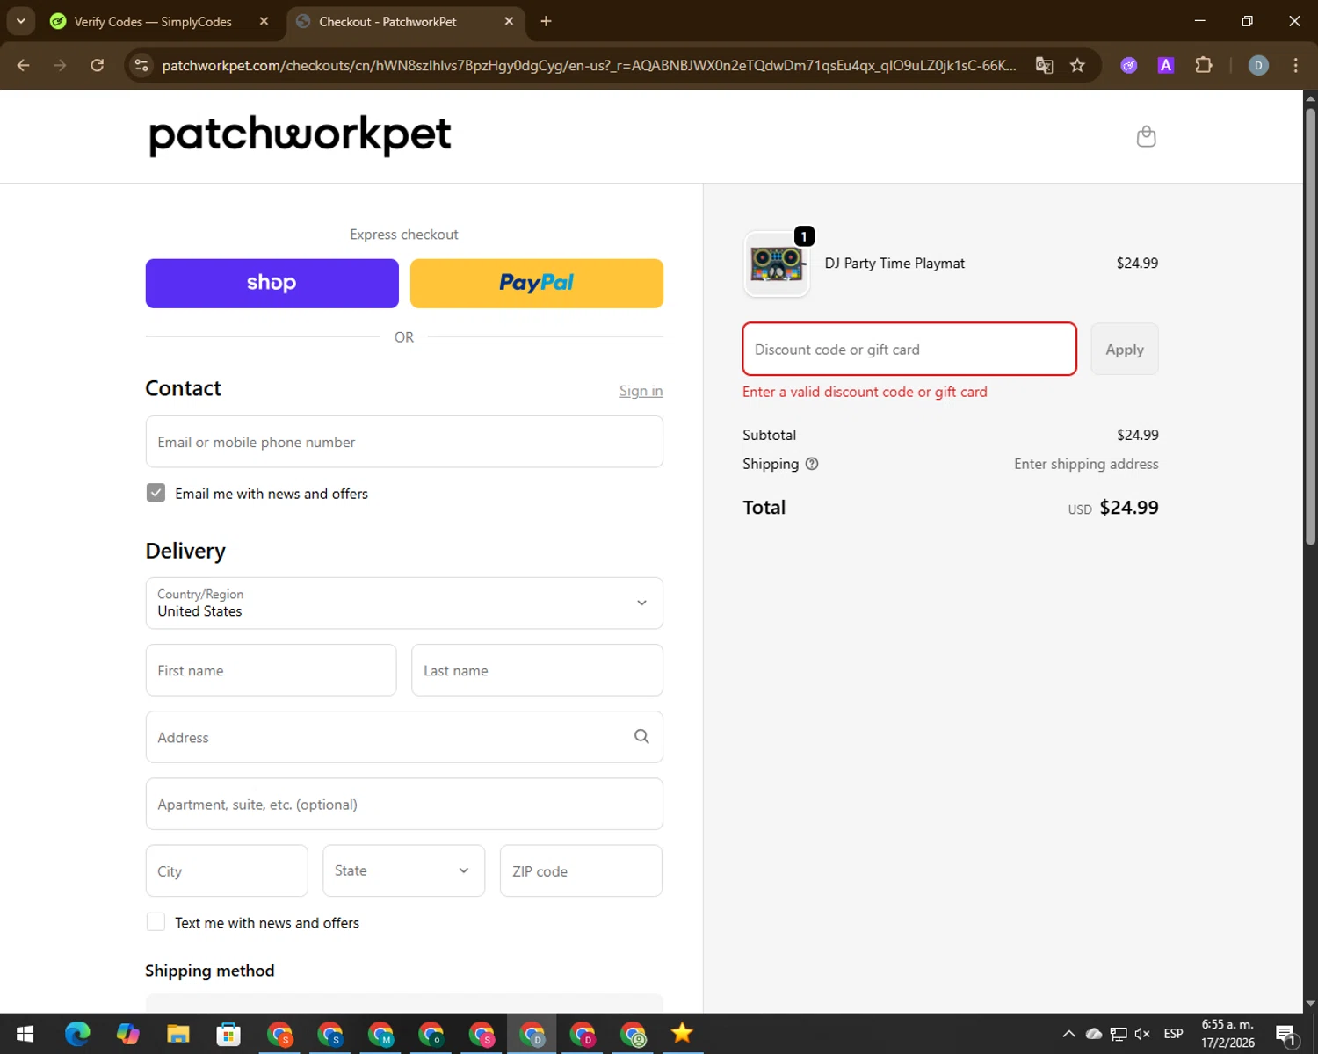Pay with the PayPal express button
The height and width of the screenshot is (1054, 1318).
537,283
